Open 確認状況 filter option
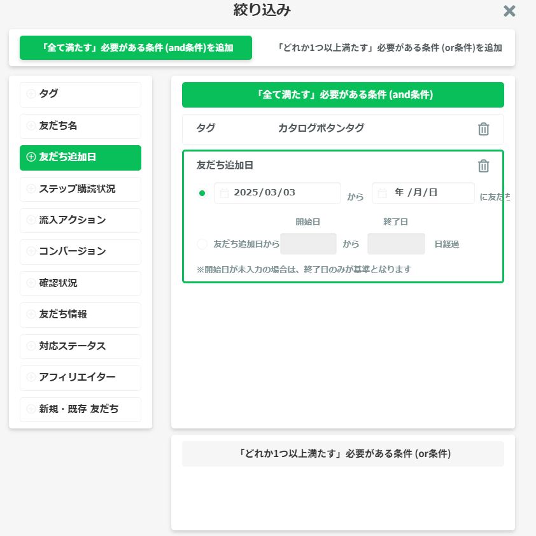Viewport: 536px width, 536px height. click(x=80, y=283)
